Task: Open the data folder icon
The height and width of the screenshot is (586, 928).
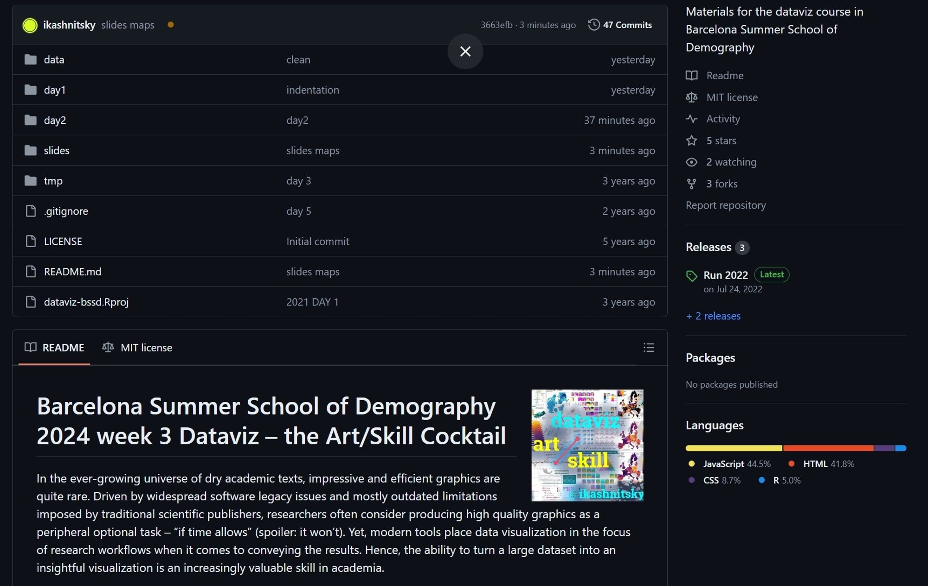Action: (31, 59)
